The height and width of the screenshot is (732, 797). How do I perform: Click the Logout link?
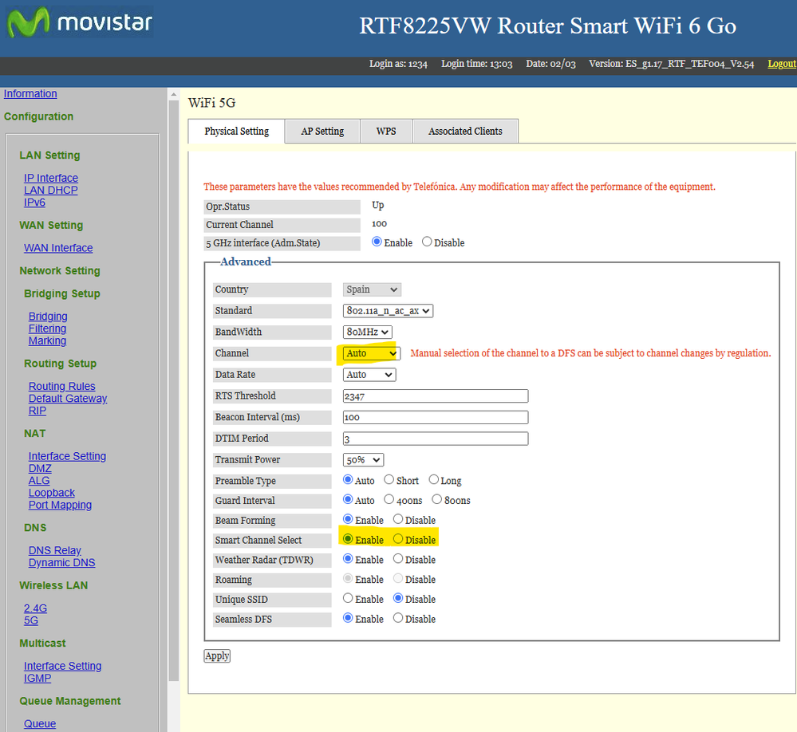781,64
